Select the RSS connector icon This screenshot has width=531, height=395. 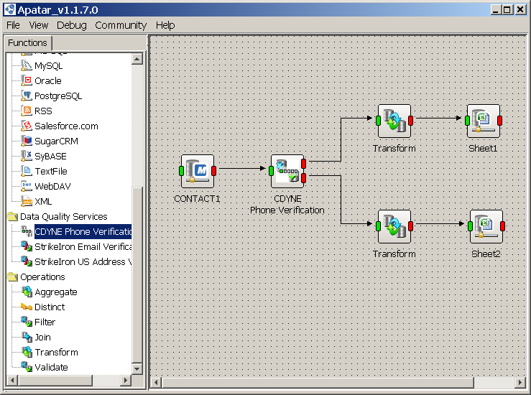tap(27, 111)
